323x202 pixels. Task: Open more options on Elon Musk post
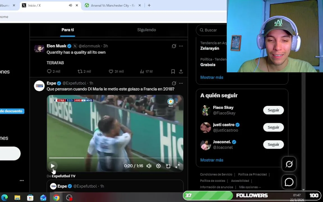(181, 46)
